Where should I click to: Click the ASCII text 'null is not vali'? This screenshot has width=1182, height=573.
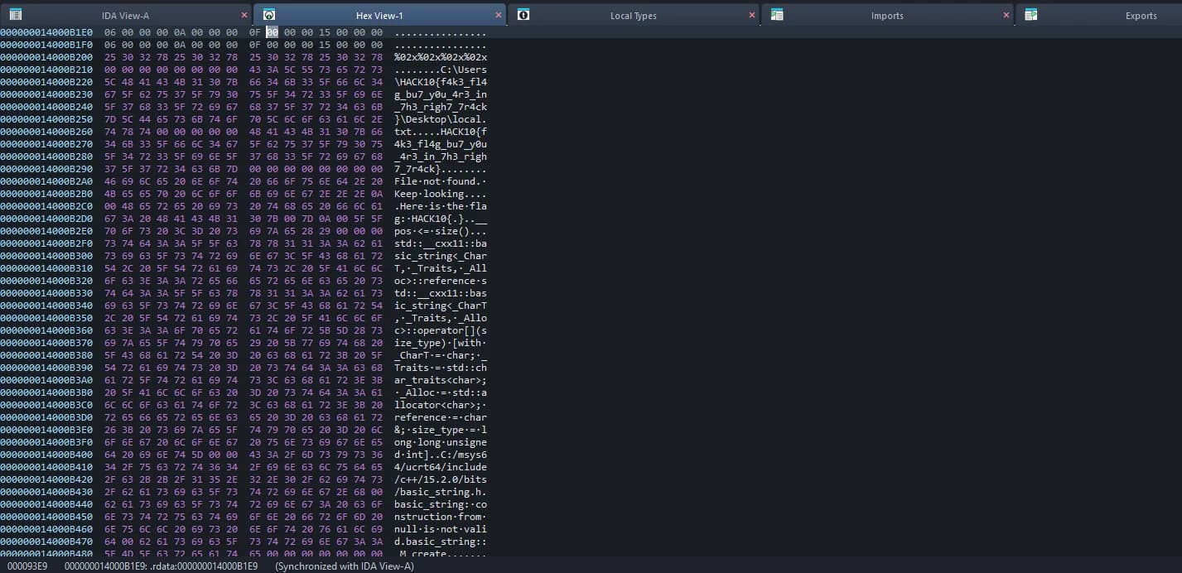point(441,529)
